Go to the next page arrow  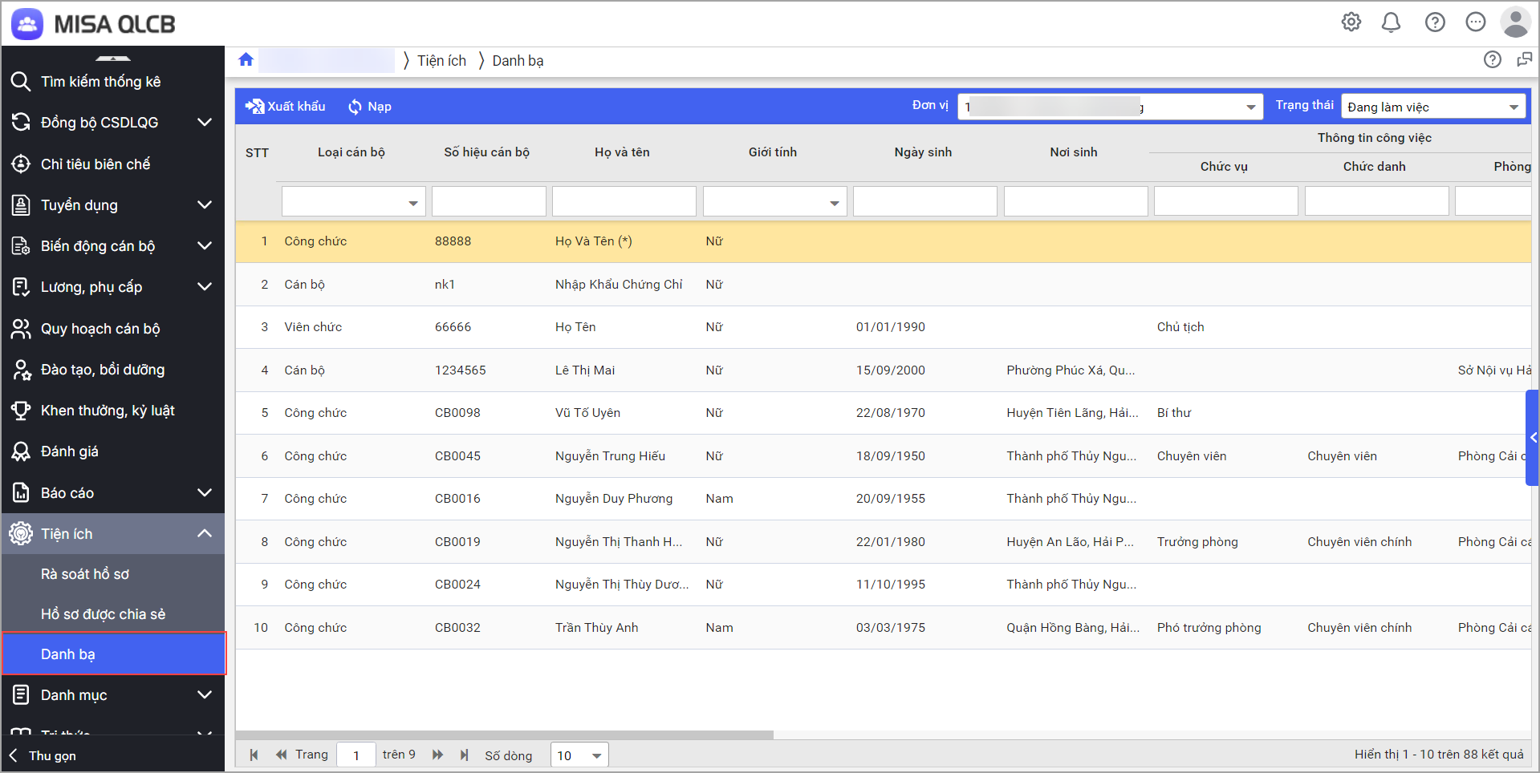437,755
